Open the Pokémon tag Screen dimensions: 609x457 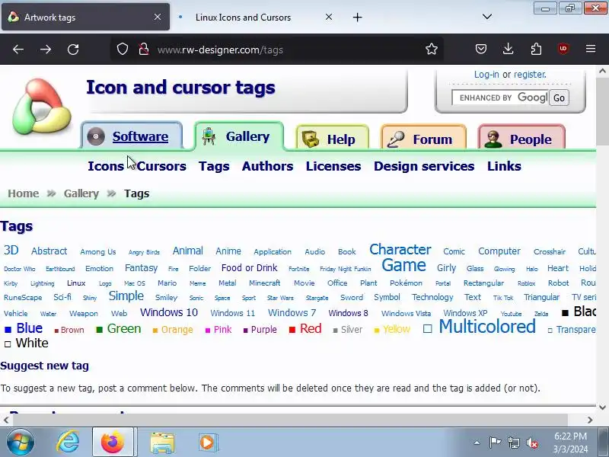coord(406,283)
